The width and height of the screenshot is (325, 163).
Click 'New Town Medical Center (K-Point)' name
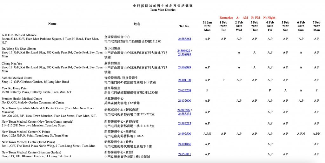point(26,132)
